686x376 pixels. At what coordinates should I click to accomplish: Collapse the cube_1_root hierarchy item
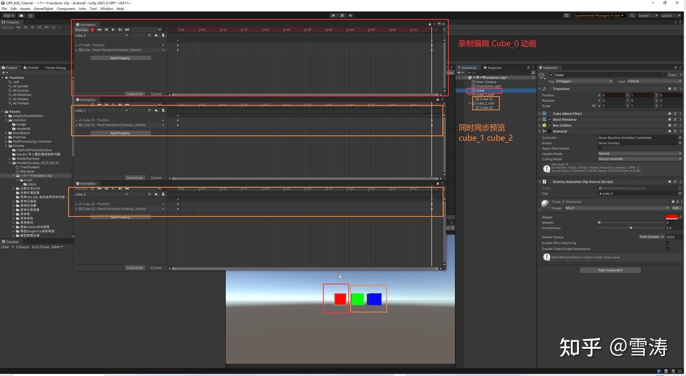469,94
